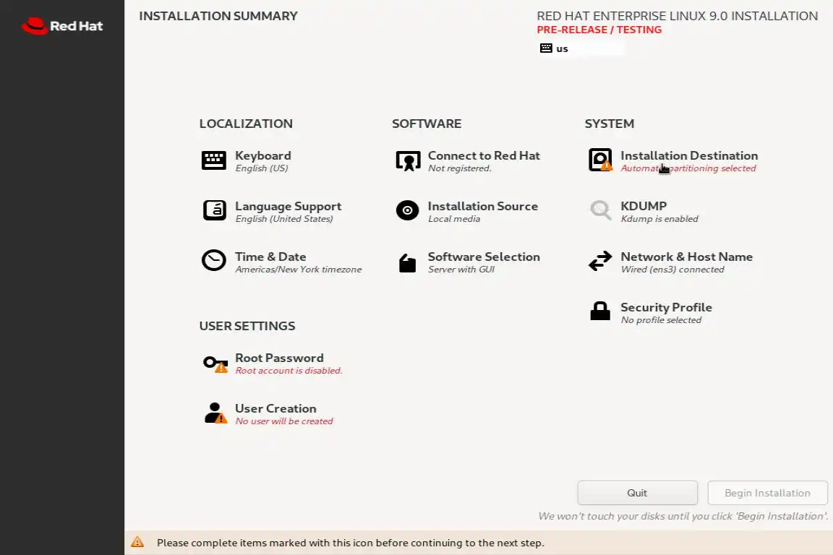The height and width of the screenshot is (555, 833).
Task: Click 'Automatic partitioning selected' status text
Action: tap(688, 168)
